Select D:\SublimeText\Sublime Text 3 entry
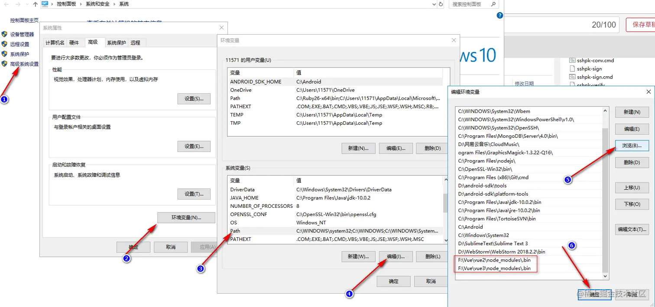Image resolution: width=655 pixels, height=307 pixels. coord(530,243)
